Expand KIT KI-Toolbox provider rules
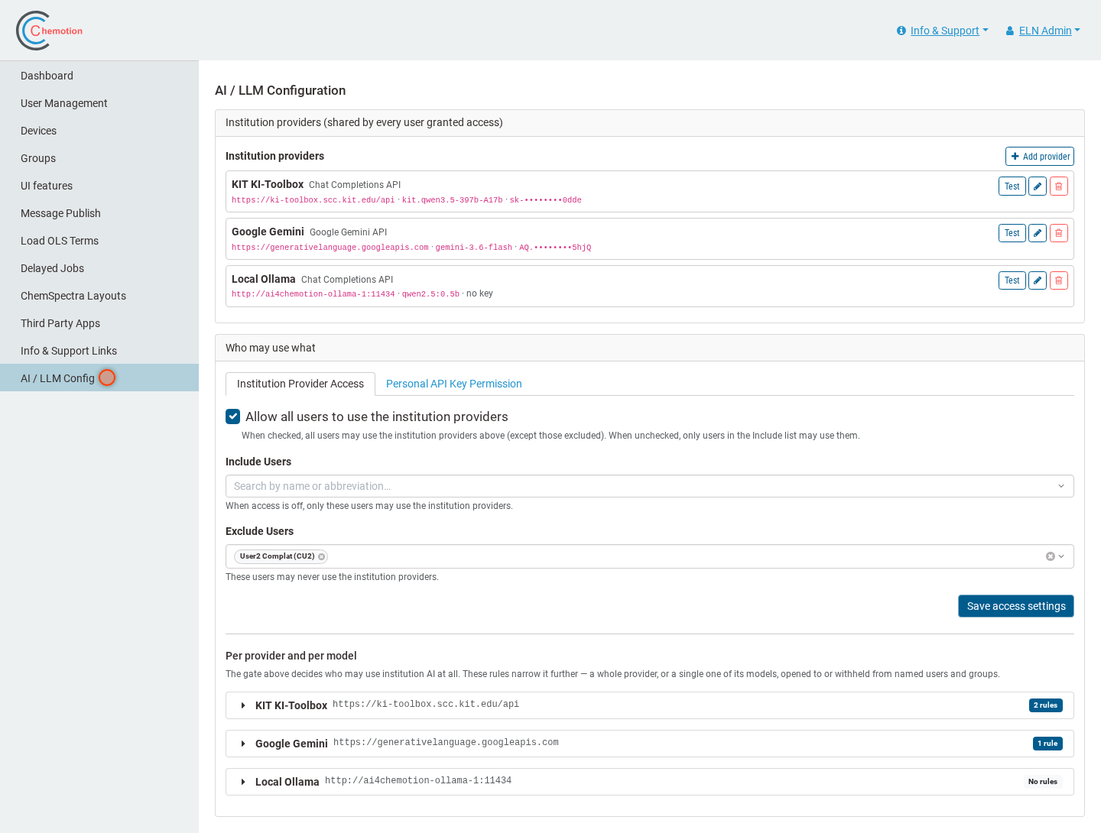 [x=243, y=705]
